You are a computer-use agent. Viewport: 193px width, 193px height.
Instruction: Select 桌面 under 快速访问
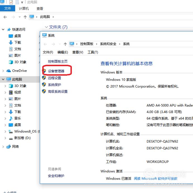point(18,36)
